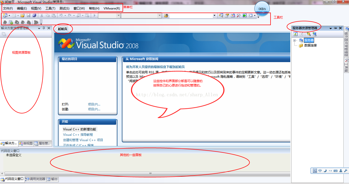Click the Navigate Forward icon
Screen dimensions: 349x184
click(87, 15)
